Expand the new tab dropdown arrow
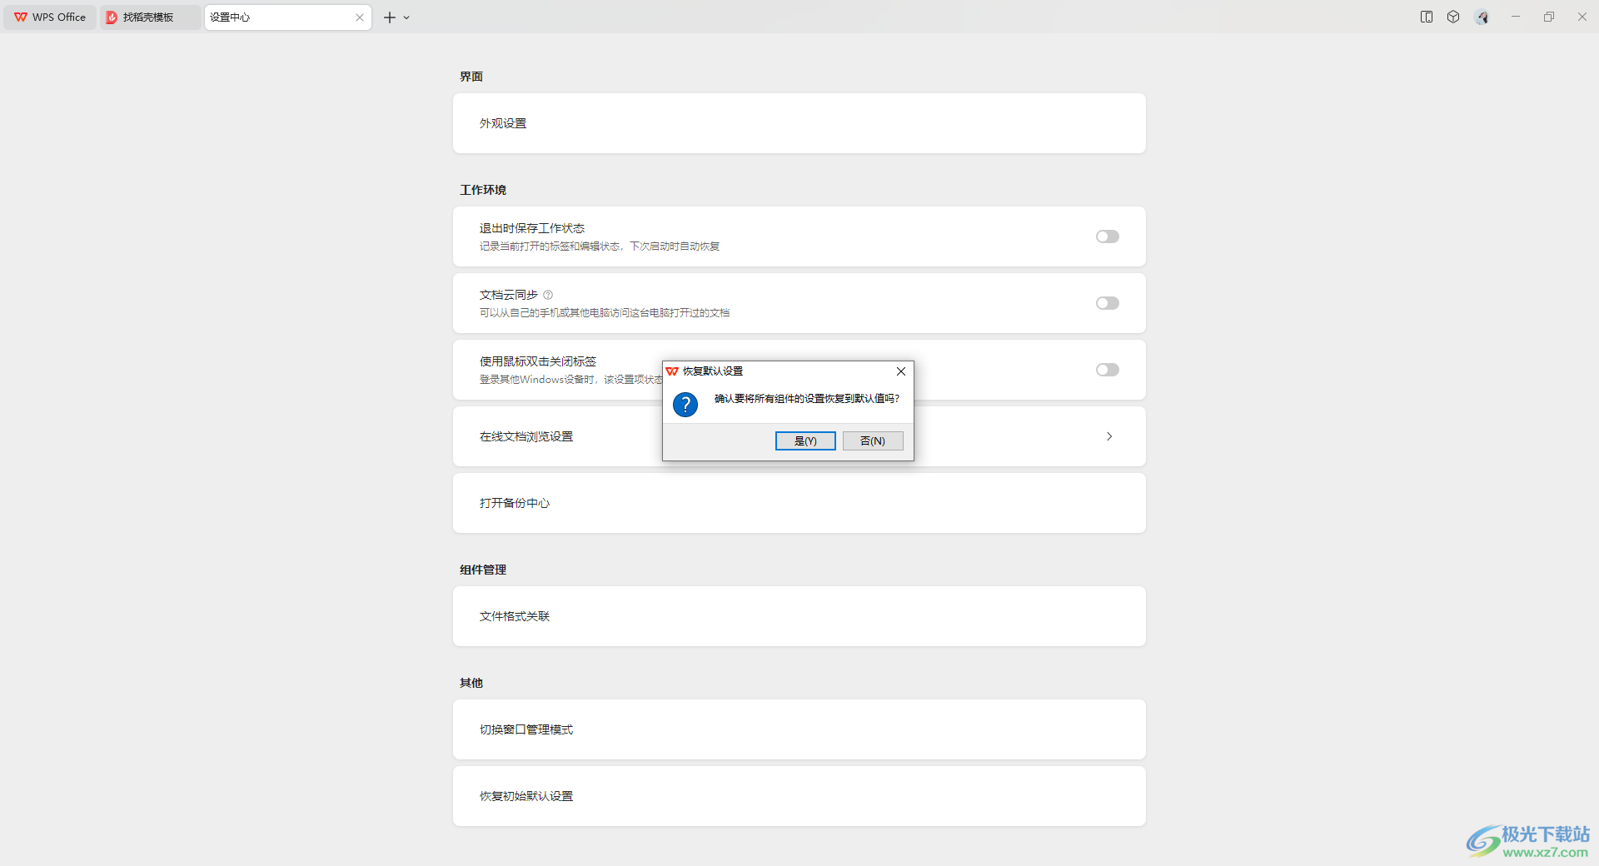The image size is (1599, 866). click(x=406, y=17)
